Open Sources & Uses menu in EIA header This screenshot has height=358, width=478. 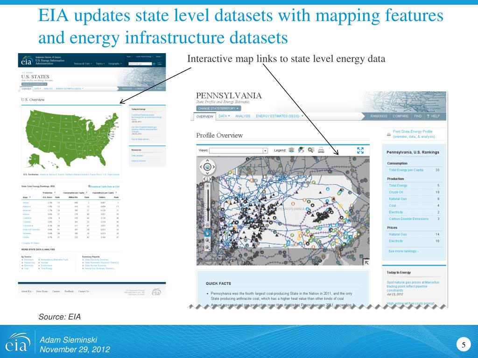click(x=83, y=63)
